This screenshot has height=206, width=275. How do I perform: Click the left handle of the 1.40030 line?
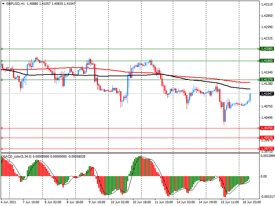click(2, 138)
